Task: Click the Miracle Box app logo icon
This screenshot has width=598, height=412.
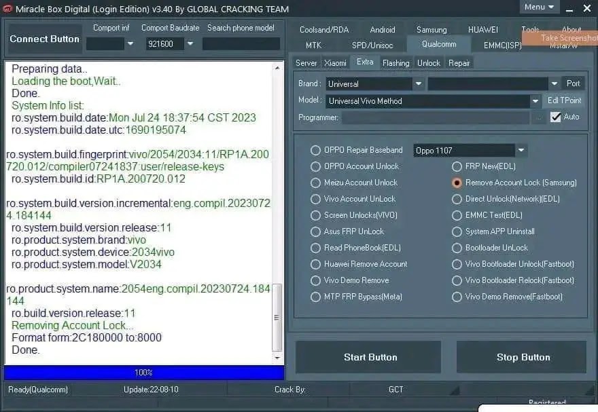Action: 7,9
